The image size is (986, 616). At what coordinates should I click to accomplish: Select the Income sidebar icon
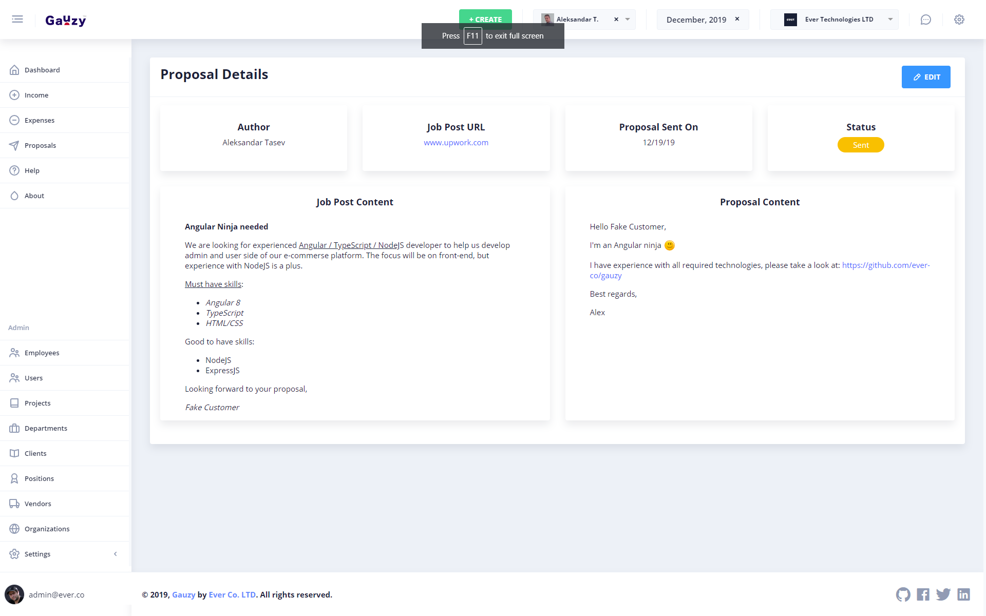14,95
